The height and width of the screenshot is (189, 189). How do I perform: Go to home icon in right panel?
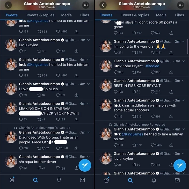click(x=107, y=180)
